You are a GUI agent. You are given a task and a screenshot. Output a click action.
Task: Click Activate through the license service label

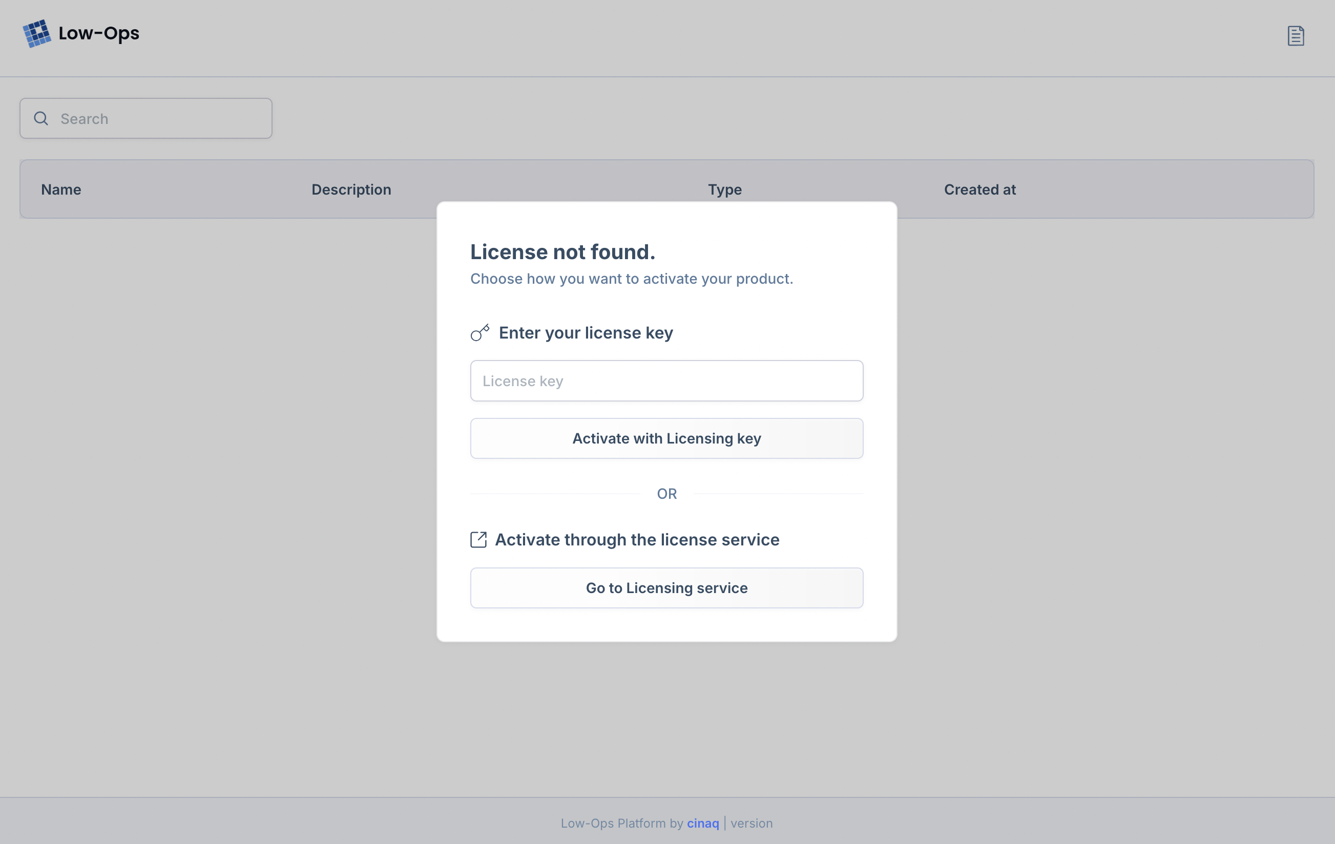click(637, 540)
